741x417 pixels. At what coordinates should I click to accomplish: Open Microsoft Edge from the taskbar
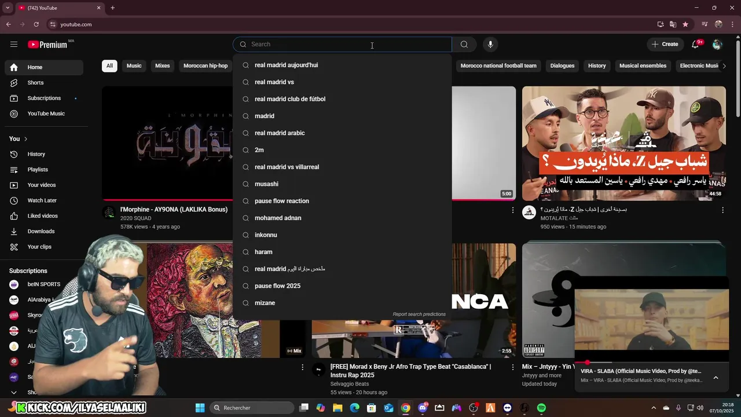[355, 408]
